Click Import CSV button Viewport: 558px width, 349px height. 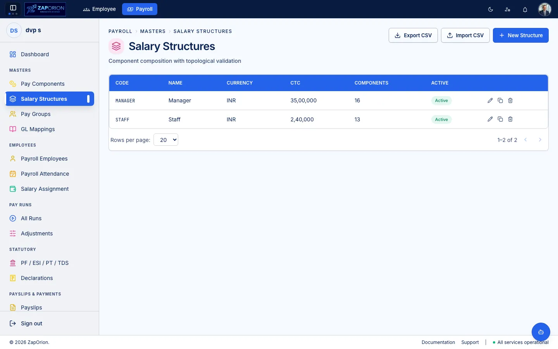(465, 35)
